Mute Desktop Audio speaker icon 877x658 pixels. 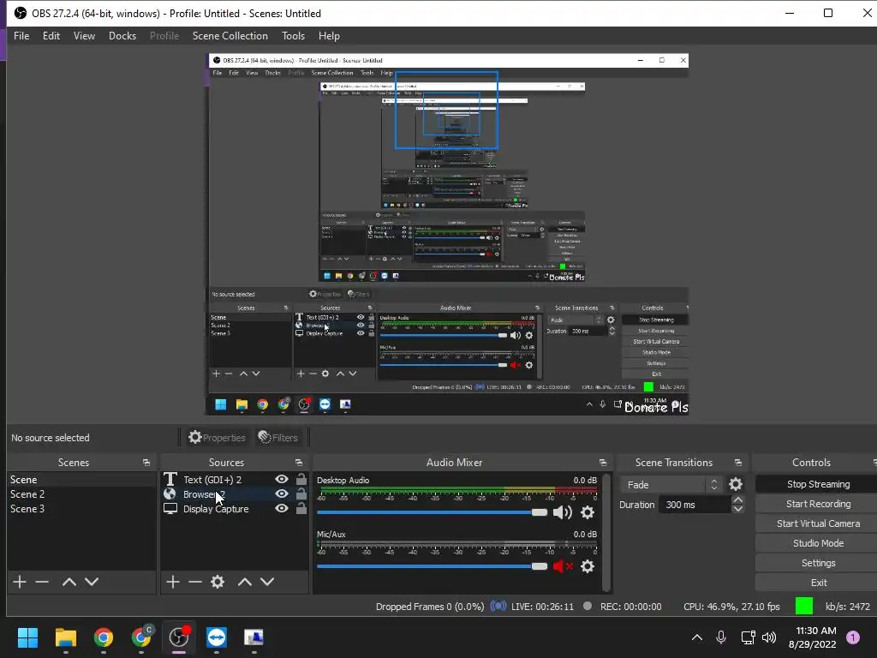(x=562, y=512)
